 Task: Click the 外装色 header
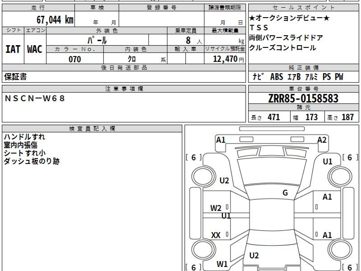[x=107, y=30]
